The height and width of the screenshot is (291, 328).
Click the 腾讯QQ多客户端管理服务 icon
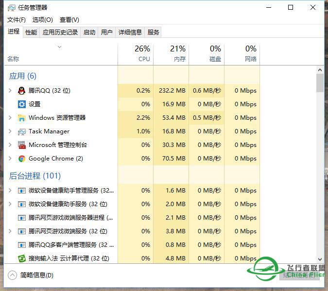pos(21,245)
